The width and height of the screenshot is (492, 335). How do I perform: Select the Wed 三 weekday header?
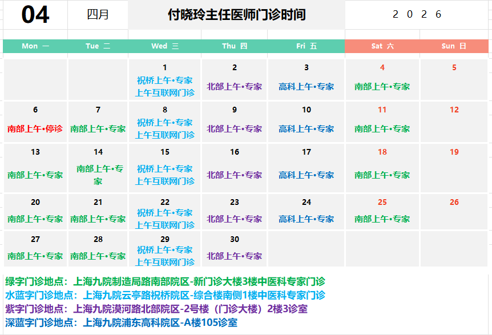point(165,46)
